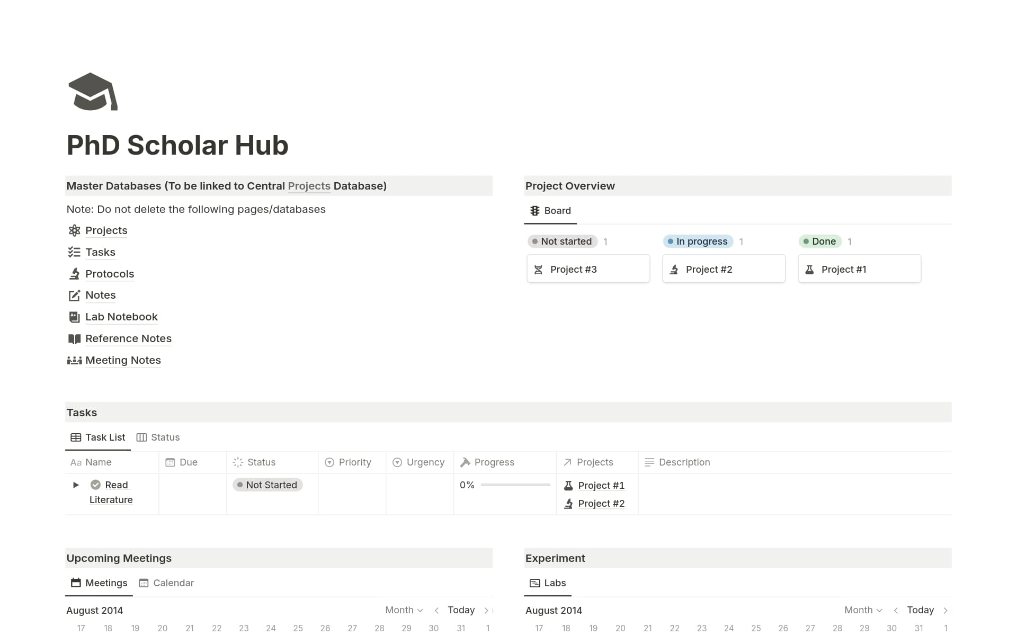Click the Notes pencil icon

pos(74,296)
